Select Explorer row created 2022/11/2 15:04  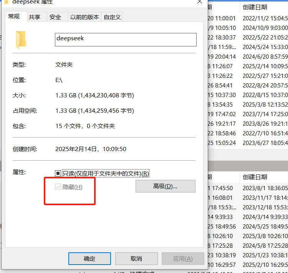point(248,18)
